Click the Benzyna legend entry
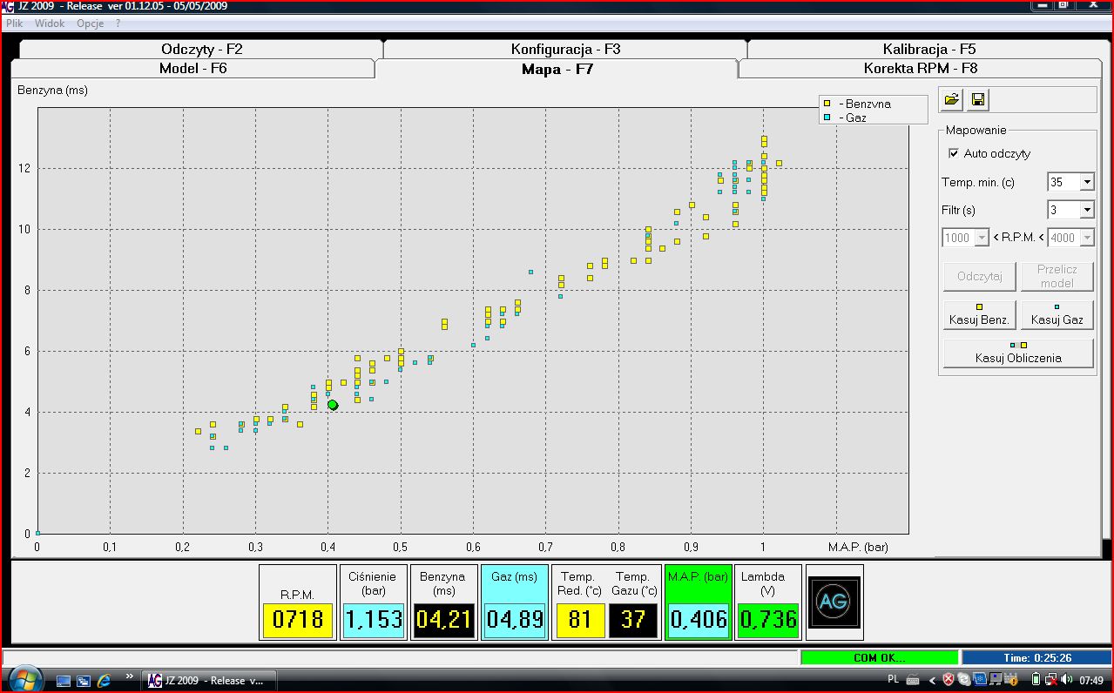This screenshot has height=693, width=1114. click(858, 104)
